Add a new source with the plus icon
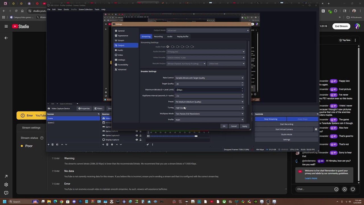364x205 pixels. pyautogui.click(x=103, y=145)
